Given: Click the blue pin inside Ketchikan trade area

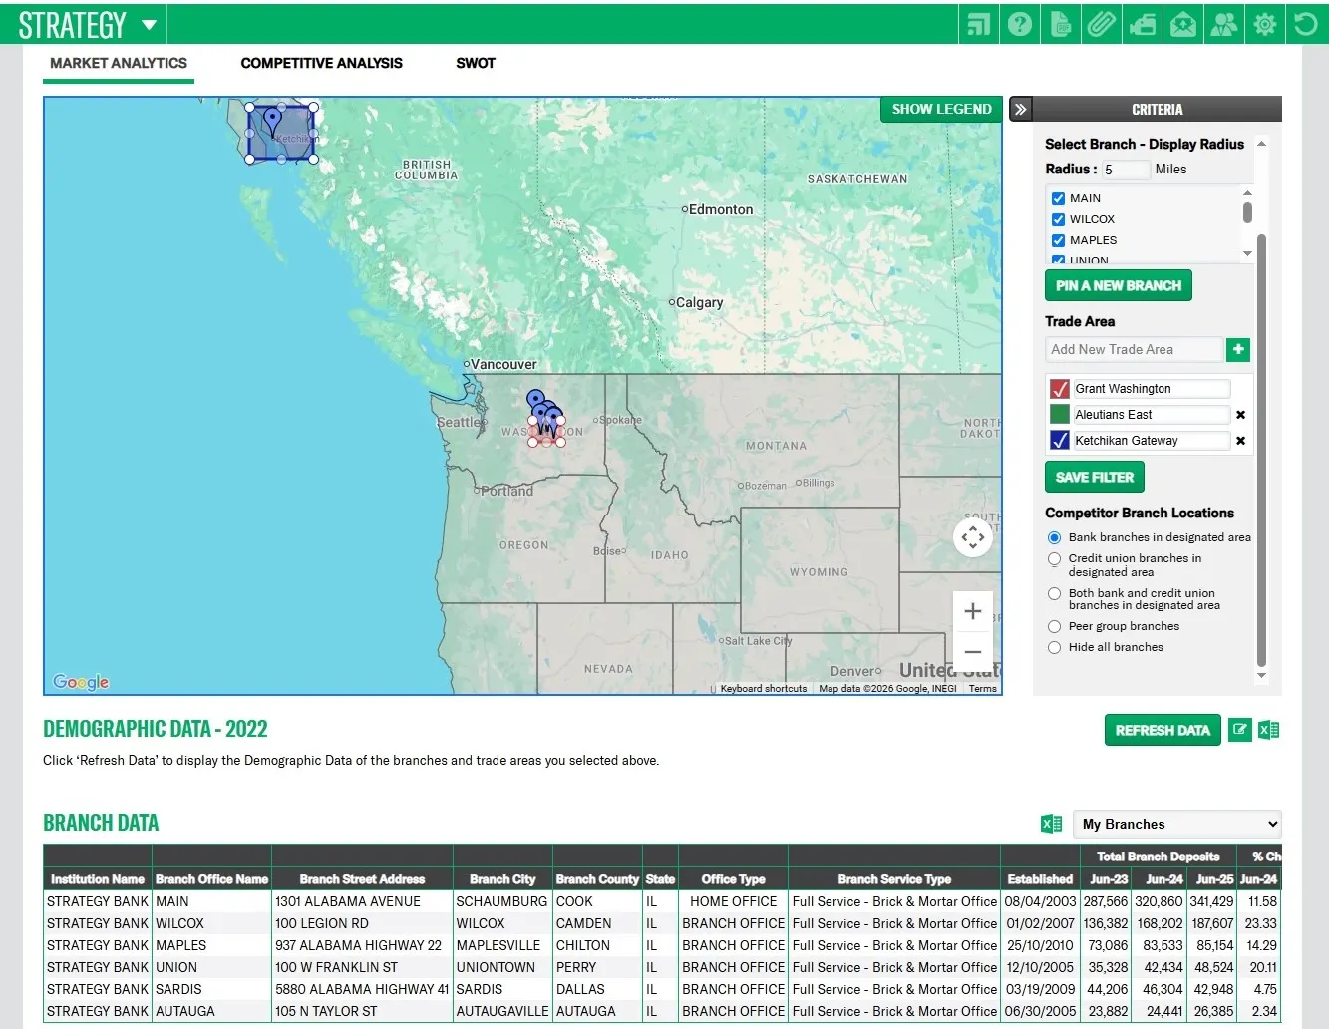Looking at the screenshot, I should pos(272,122).
